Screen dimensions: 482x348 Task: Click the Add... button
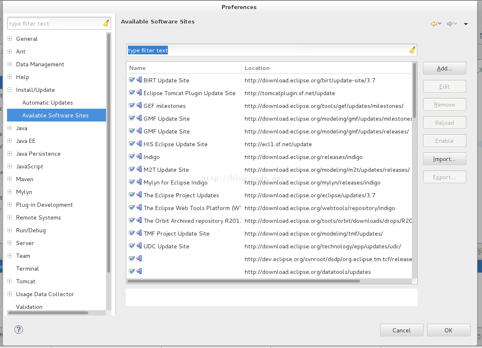(444, 68)
